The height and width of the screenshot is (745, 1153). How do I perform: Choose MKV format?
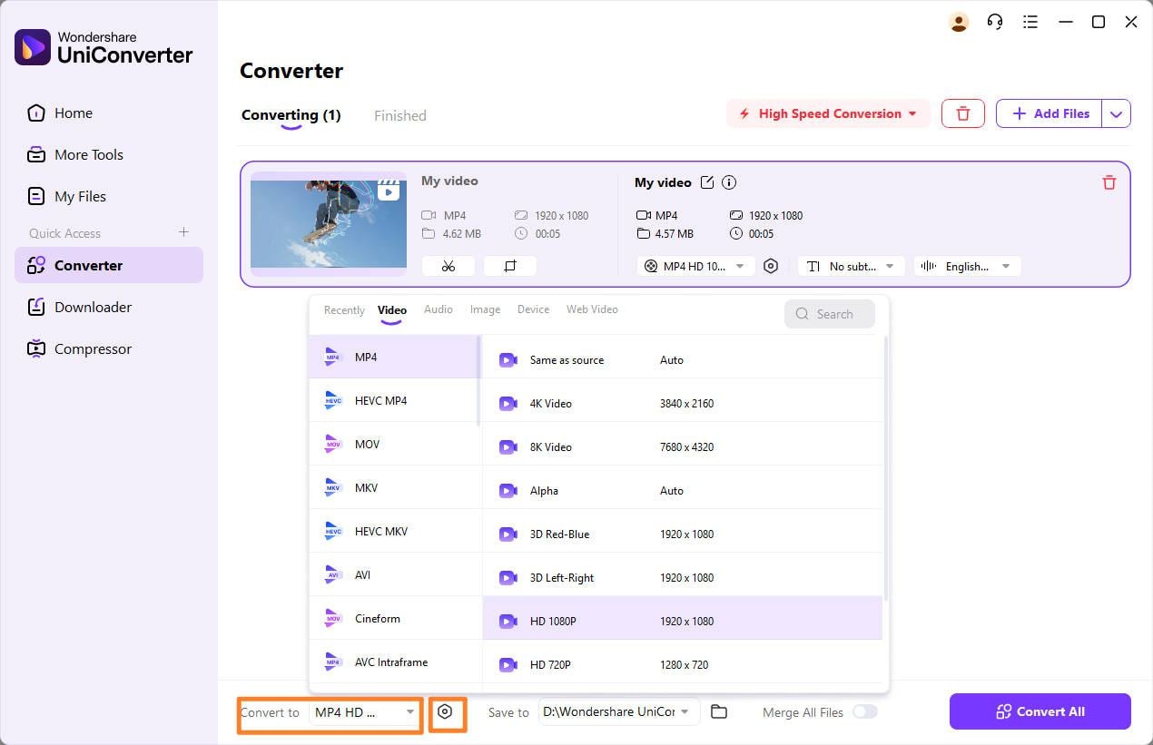pos(393,487)
